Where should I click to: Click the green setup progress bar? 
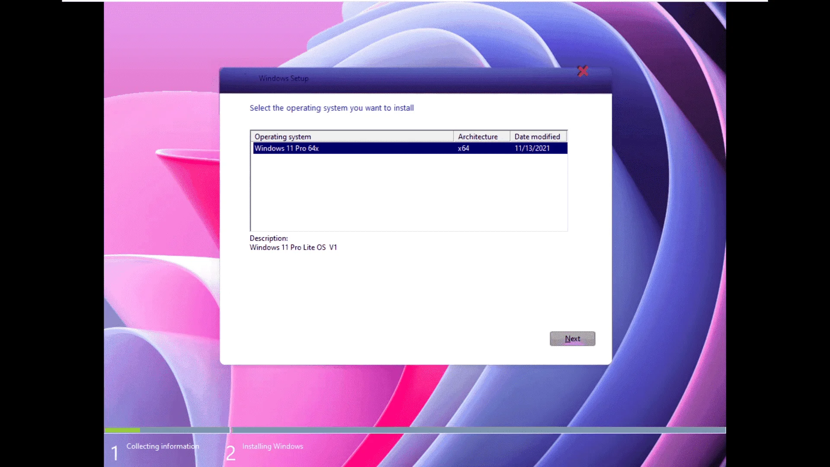pyautogui.click(x=123, y=430)
